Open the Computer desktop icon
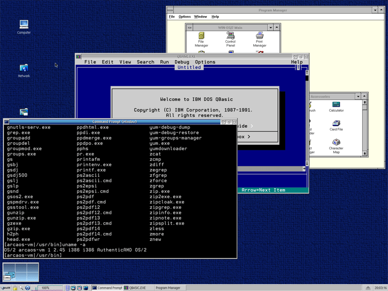Image resolution: width=388 pixels, height=291 pixels. 24,24
